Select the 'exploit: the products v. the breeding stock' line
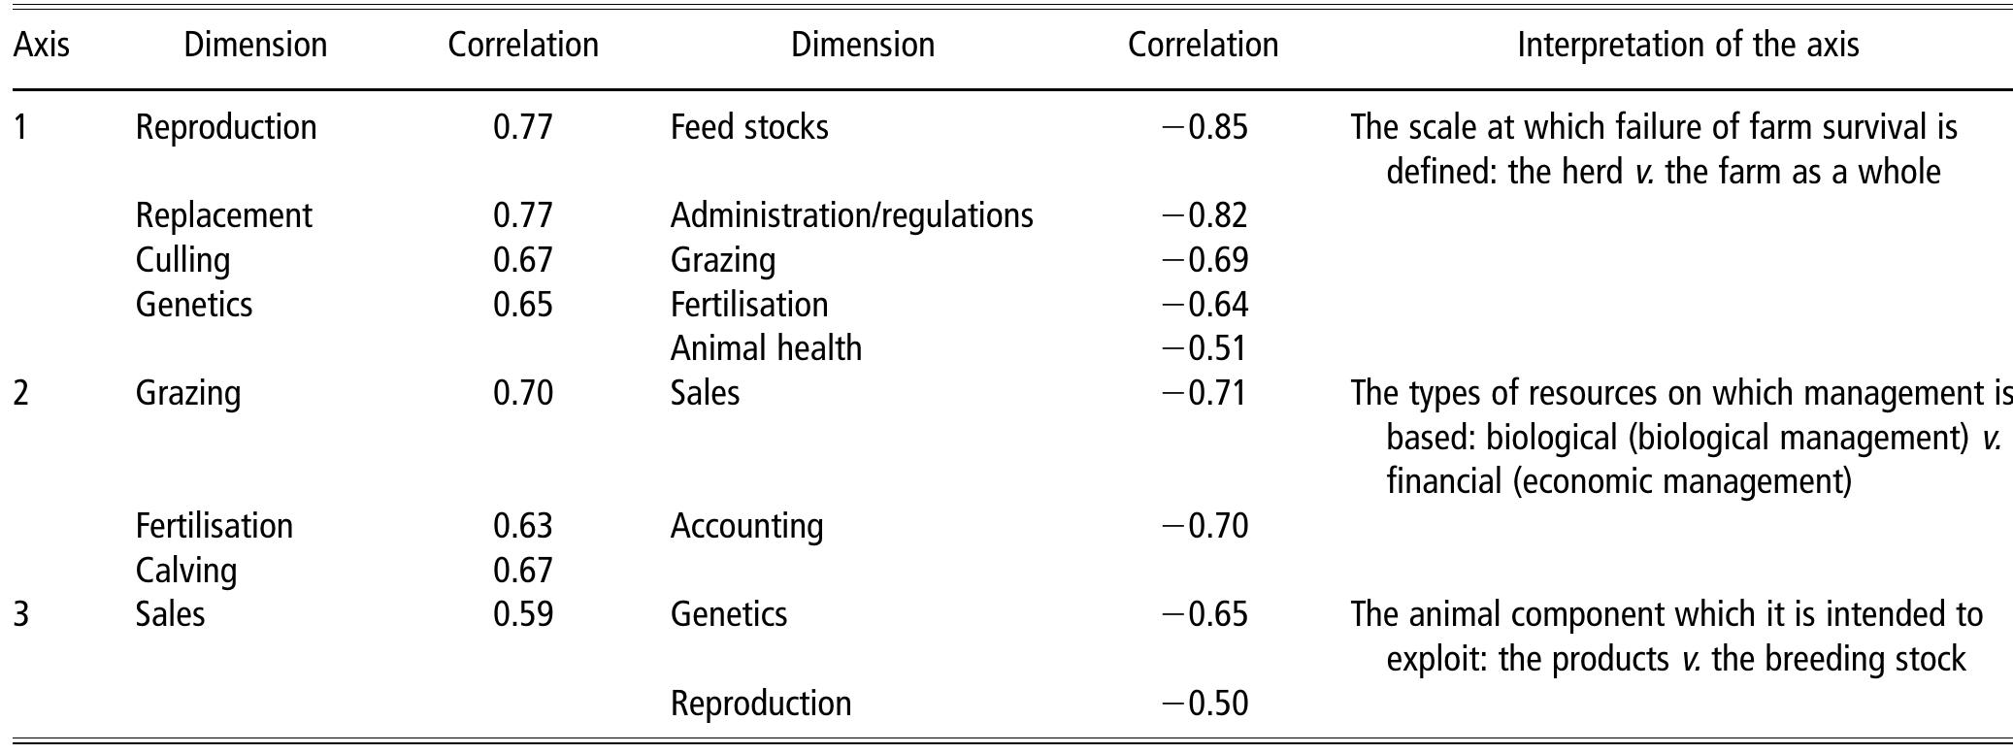2013x754 pixels. point(1675,659)
